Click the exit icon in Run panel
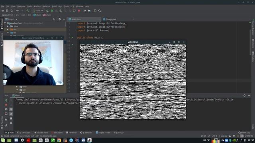This screenshot has height=143, width=255. [x=6, y=114]
